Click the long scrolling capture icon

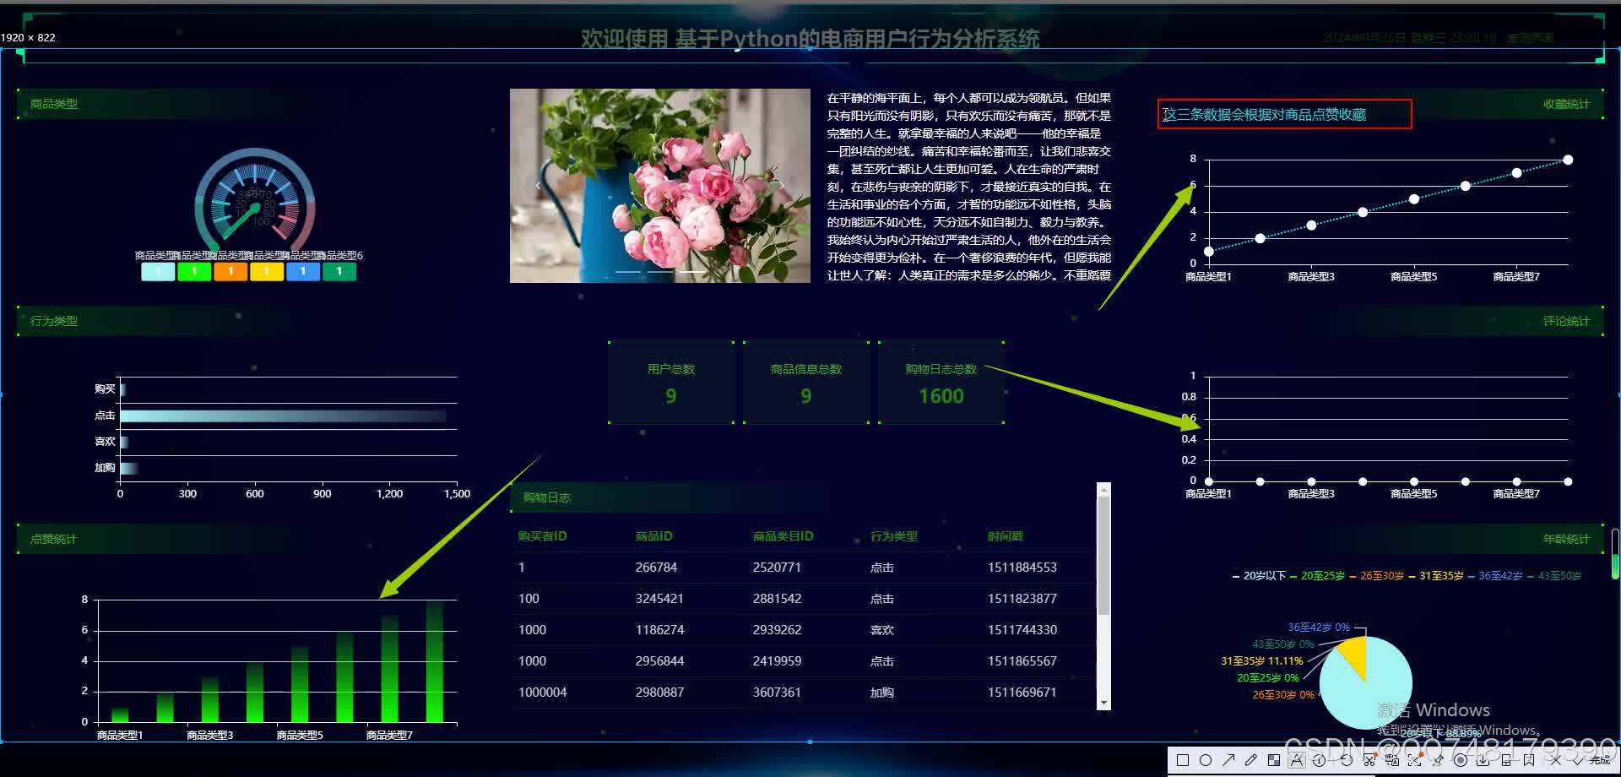coord(1414,760)
